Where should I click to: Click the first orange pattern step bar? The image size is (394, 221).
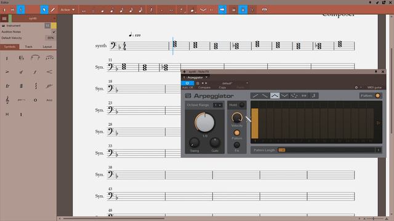255,123
